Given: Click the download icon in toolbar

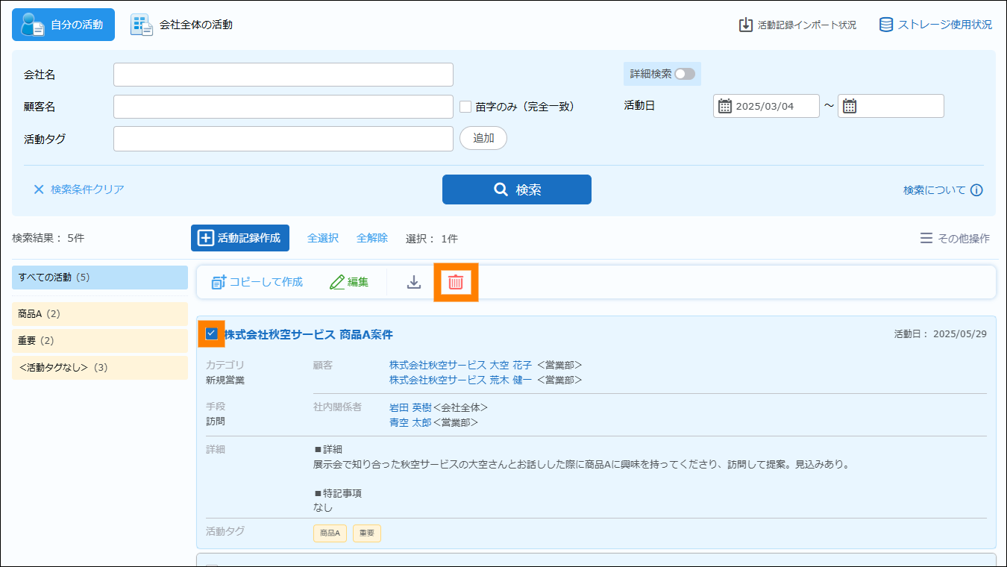Looking at the screenshot, I should [414, 282].
